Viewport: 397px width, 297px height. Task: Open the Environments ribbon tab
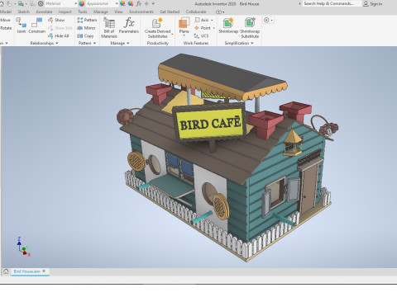(x=141, y=12)
